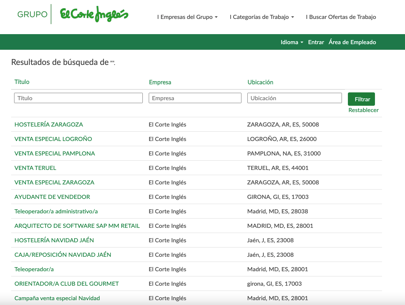Expand the "Empresas del Grupo" dropdown
405x305 pixels.
click(187, 17)
